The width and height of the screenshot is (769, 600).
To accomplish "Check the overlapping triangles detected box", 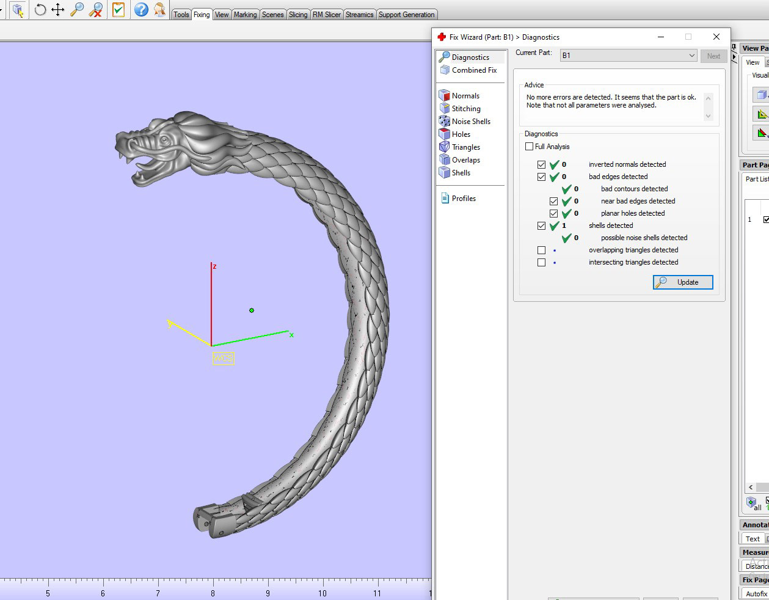I will click(x=541, y=251).
